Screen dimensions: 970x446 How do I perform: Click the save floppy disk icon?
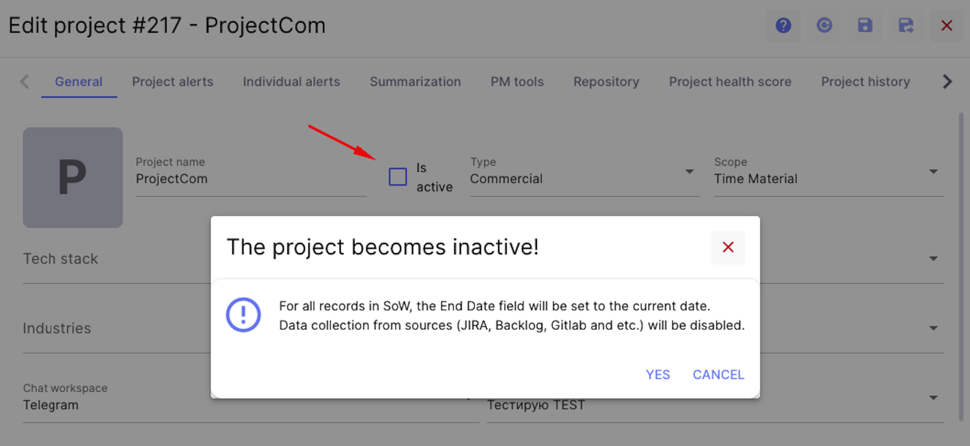point(865,25)
